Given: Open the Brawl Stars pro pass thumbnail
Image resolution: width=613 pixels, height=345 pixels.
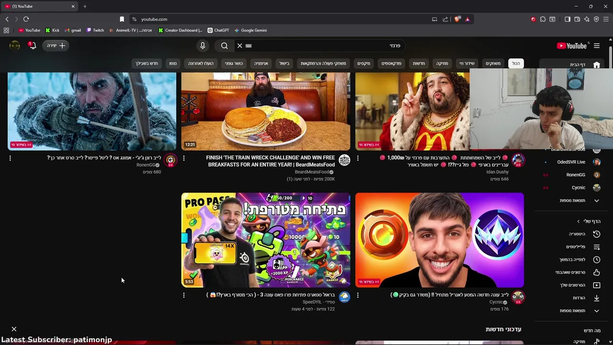Looking at the screenshot, I should click(266, 240).
